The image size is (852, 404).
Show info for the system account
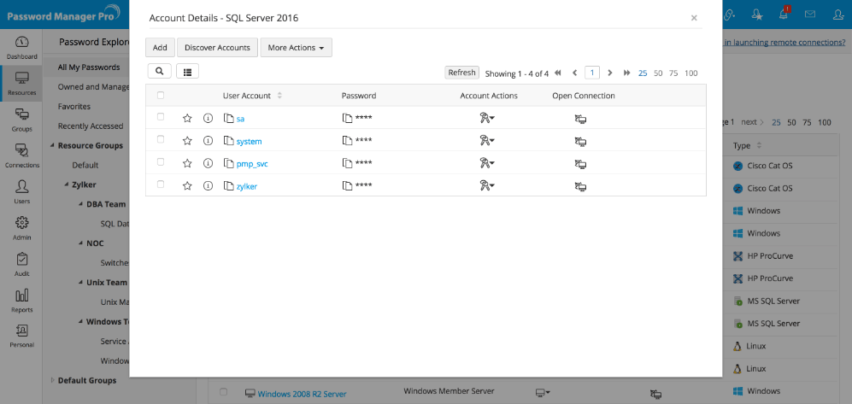click(x=208, y=141)
